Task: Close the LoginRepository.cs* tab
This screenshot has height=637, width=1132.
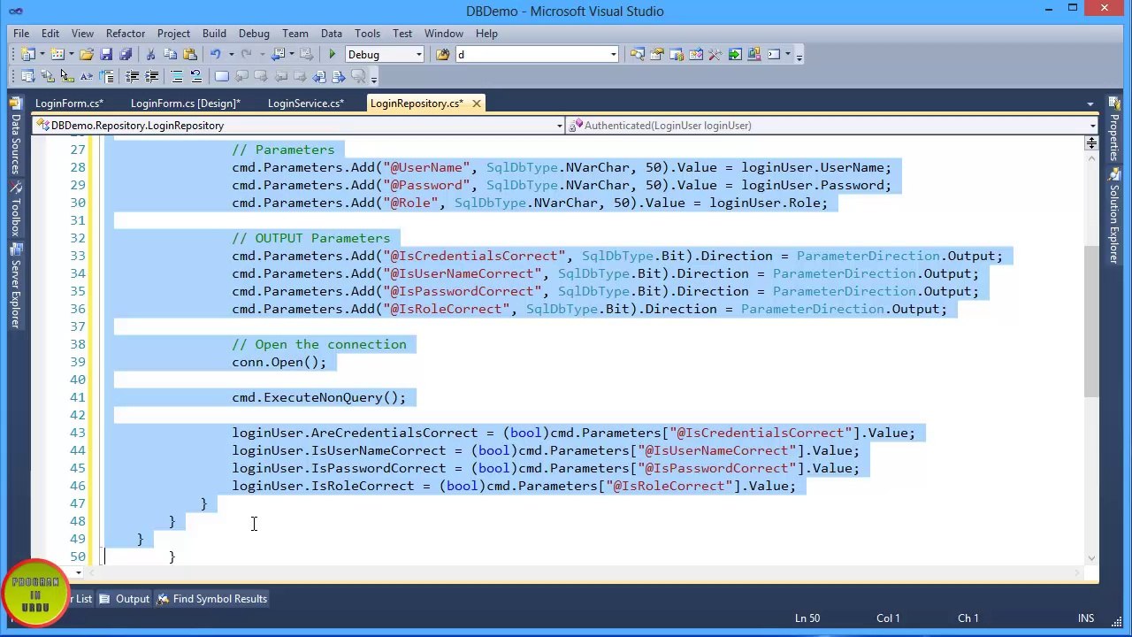Action: coord(476,104)
